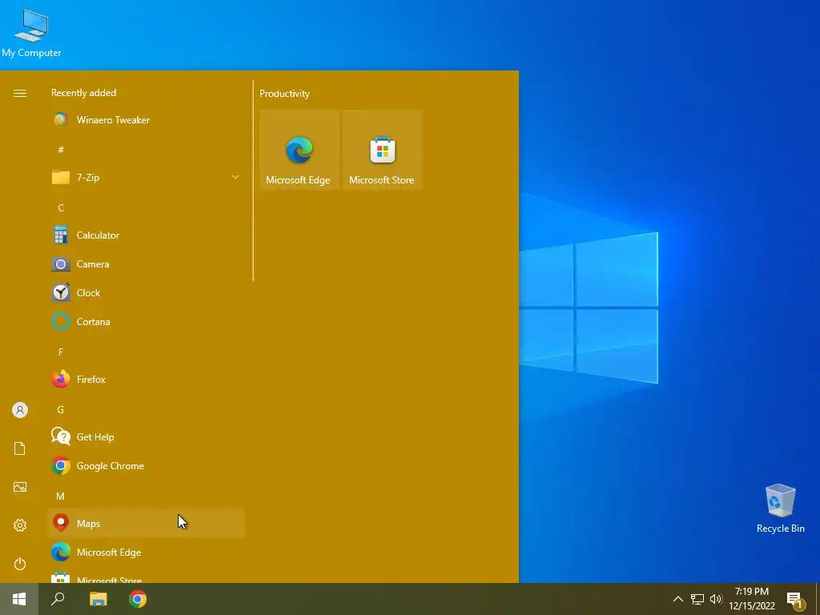
Task: Open Clock app in list
Action: 146,293
